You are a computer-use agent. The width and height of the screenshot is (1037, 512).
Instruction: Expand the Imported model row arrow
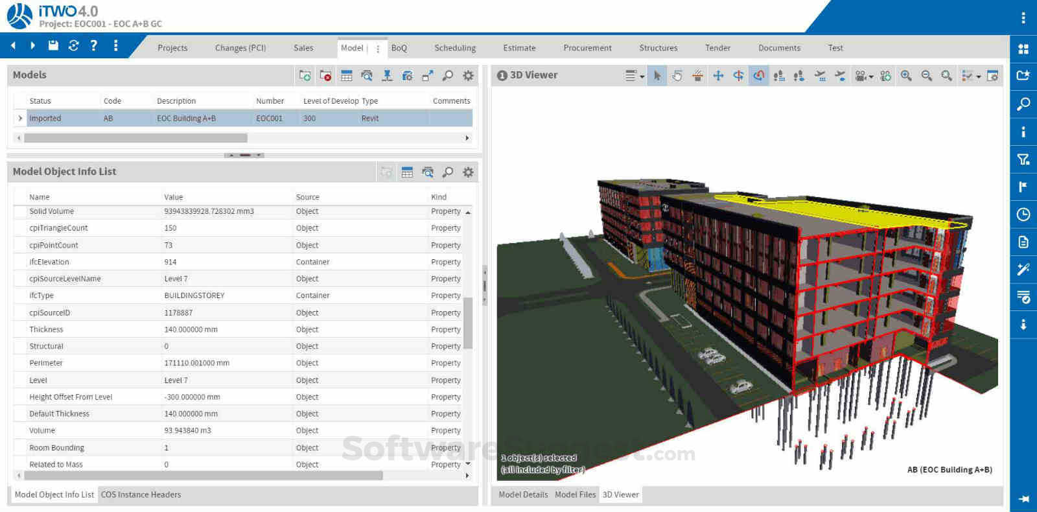20,119
